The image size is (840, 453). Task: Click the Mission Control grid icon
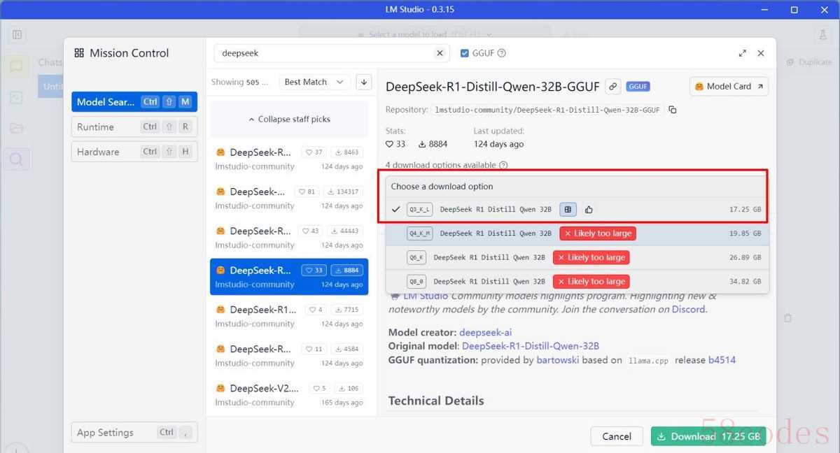click(x=79, y=53)
